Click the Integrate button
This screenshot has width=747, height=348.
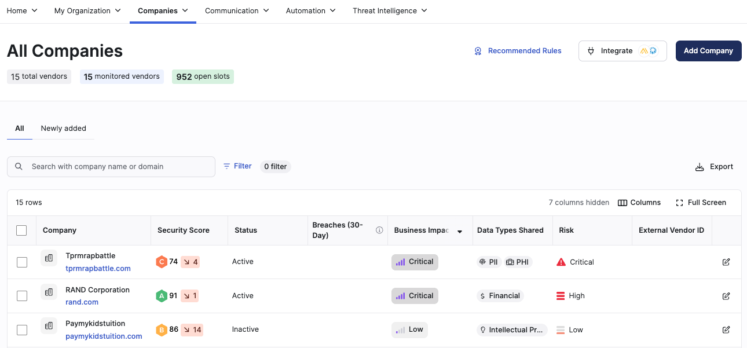pos(622,51)
